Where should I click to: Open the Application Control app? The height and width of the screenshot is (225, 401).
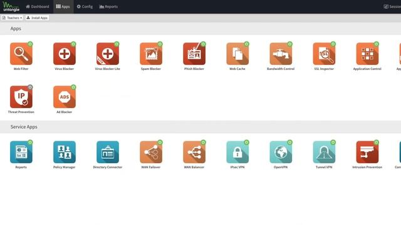click(x=367, y=54)
